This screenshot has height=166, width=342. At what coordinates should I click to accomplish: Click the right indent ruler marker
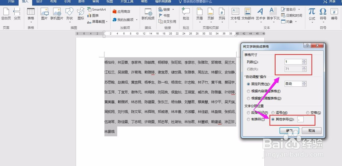[x=236, y=34]
